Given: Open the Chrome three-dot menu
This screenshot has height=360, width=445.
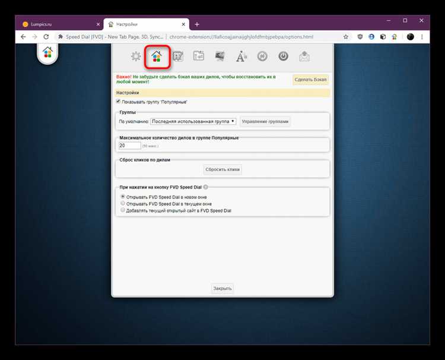Looking at the screenshot, I should tap(422, 37).
